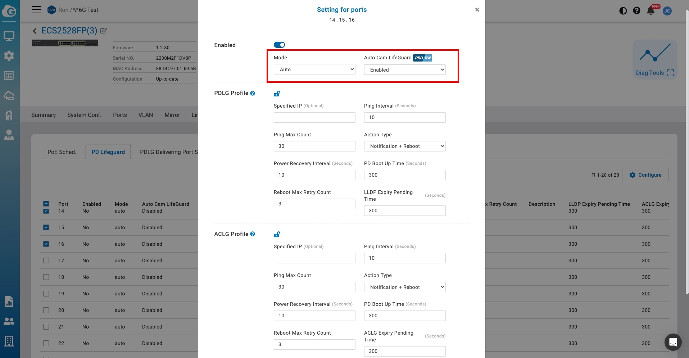Open the PDLG Profile help tooltip icon

[x=253, y=93]
